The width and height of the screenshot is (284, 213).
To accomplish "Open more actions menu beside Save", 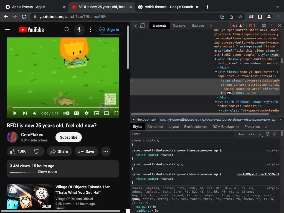I will click(106, 151).
